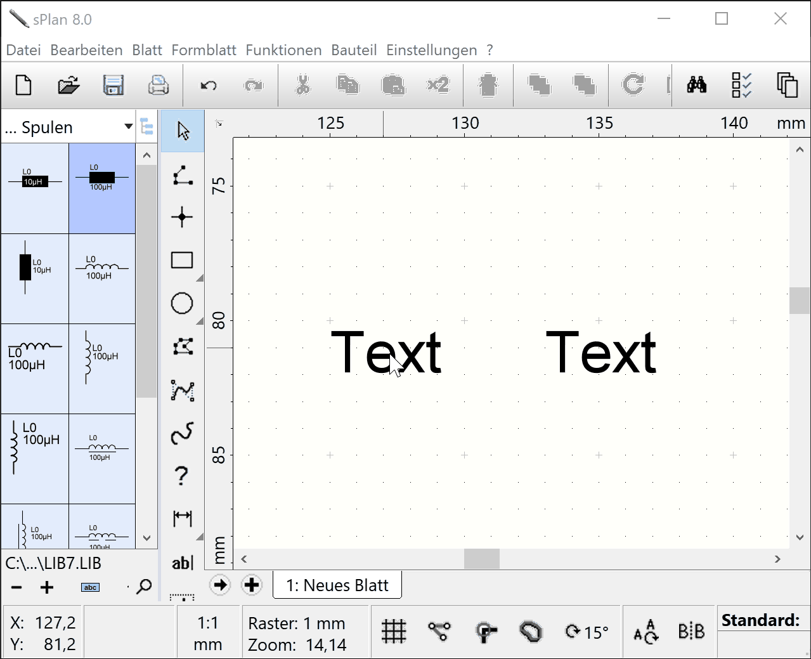Open a file with the folder icon

[68, 85]
